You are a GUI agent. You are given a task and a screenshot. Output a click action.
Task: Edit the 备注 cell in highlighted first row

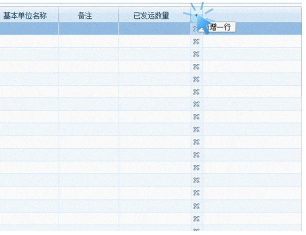click(88, 29)
